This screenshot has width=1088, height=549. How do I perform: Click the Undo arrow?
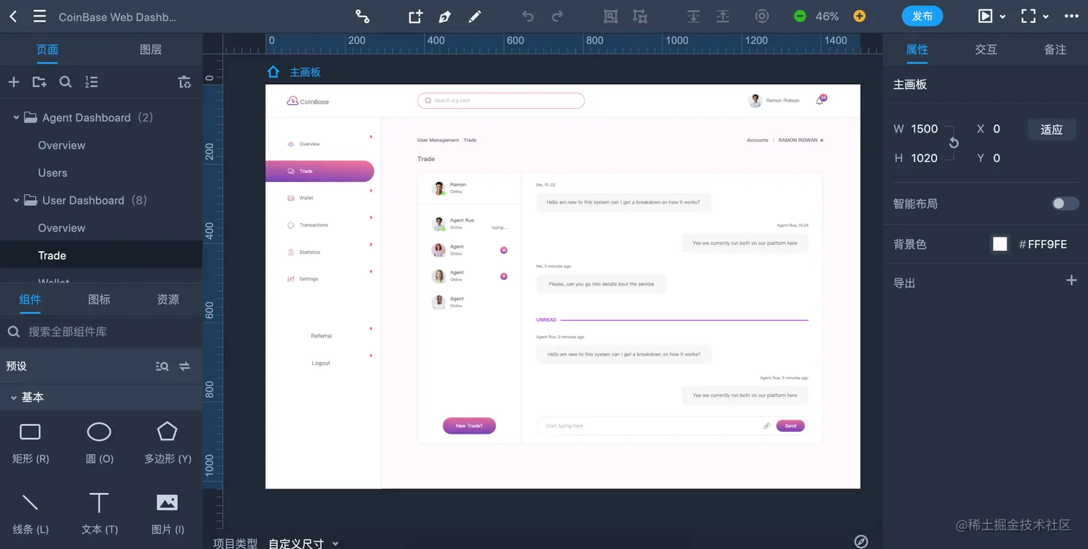(528, 16)
